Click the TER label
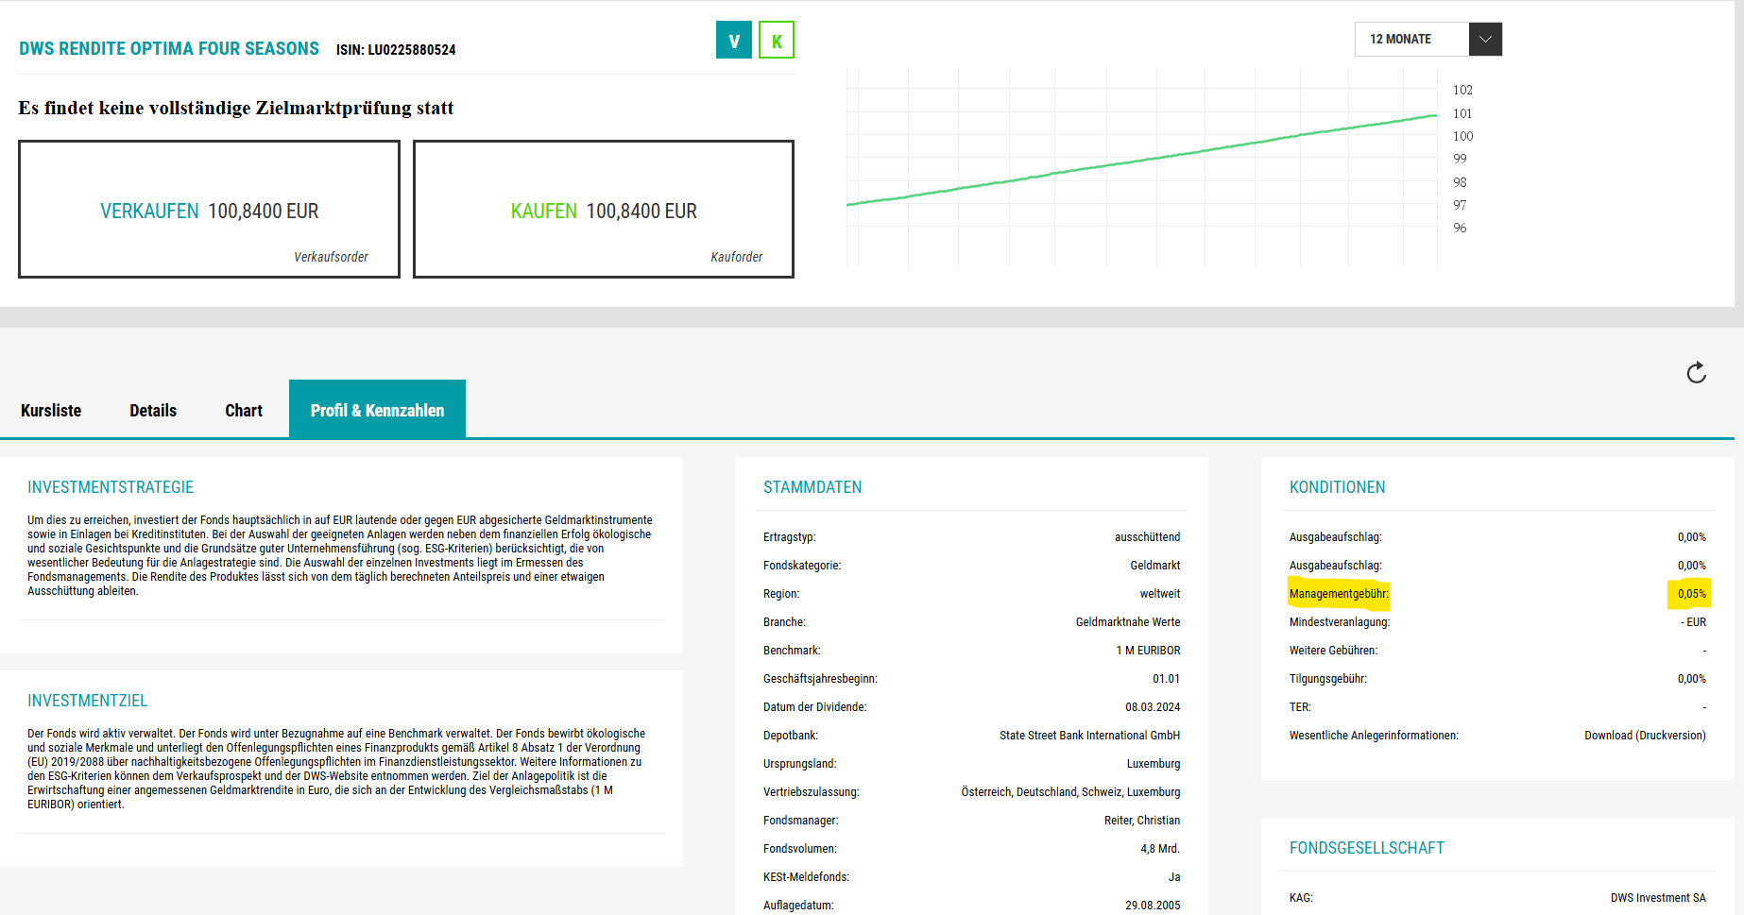 [1300, 707]
